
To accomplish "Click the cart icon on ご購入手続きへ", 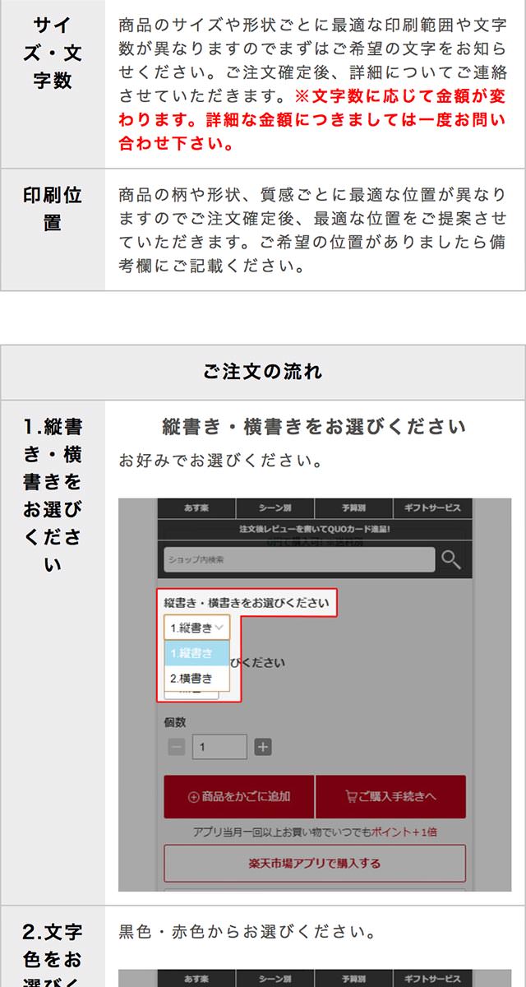I will 350,796.
